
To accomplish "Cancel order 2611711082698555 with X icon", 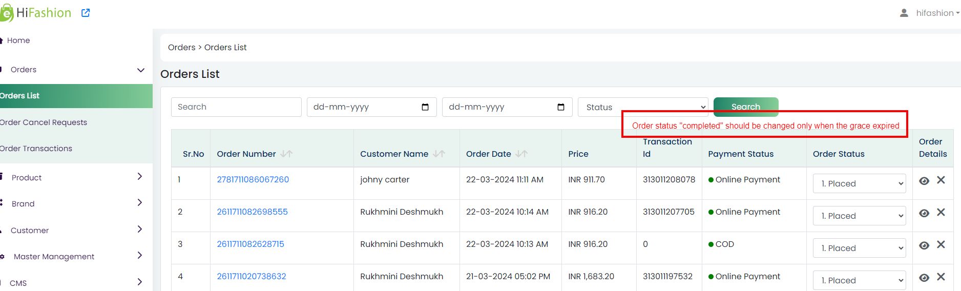I will coord(941,212).
